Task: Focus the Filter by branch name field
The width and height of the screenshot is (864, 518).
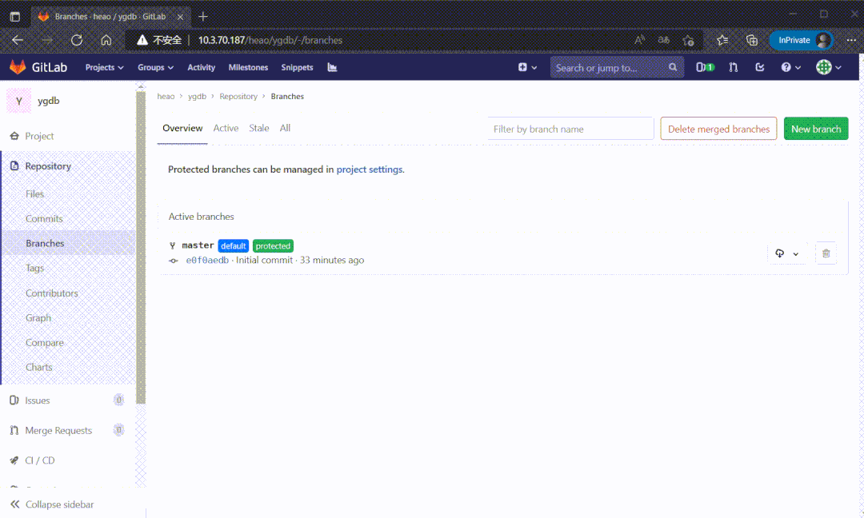Action: [570, 129]
